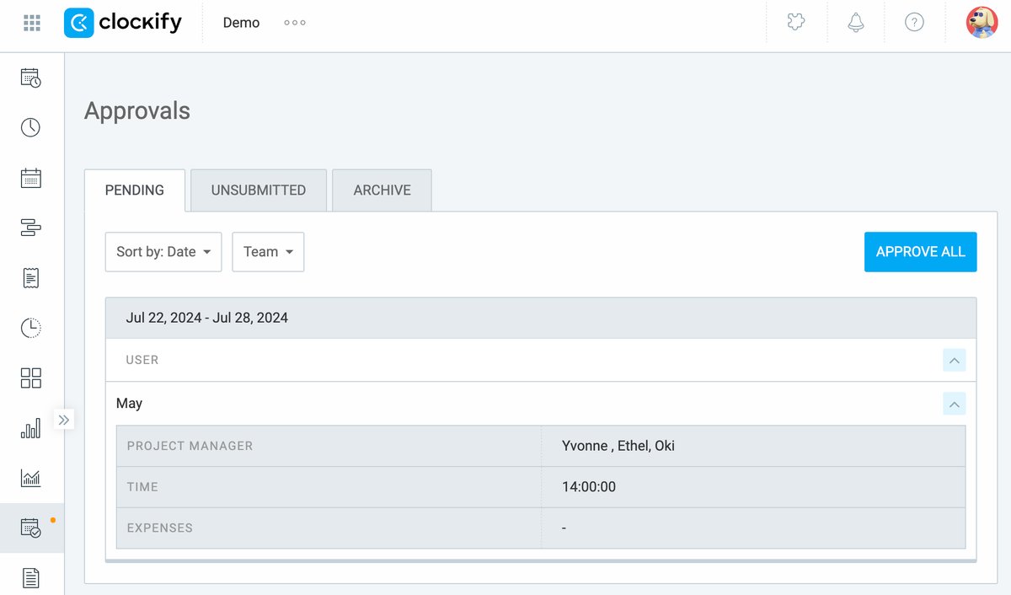
Task: Open Dashboard grid icon in sidebar
Action: (x=31, y=378)
